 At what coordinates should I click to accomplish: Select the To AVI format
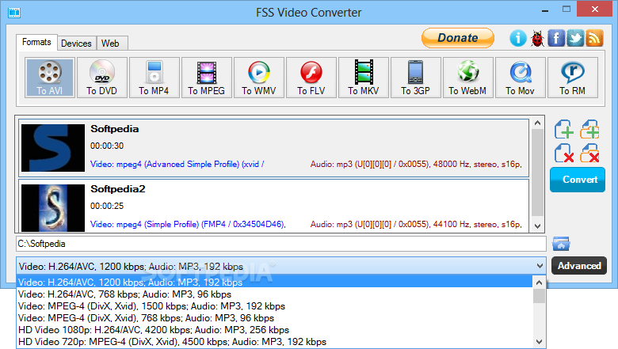click(x=50, y=78)
